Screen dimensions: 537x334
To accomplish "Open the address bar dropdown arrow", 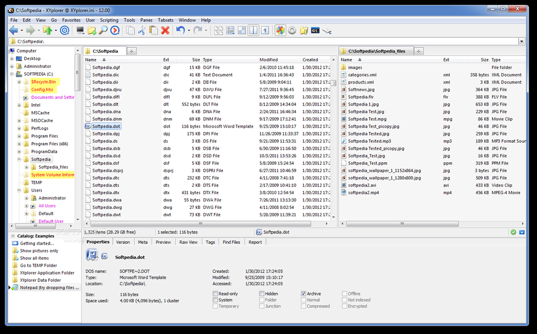I will point(522,41).
